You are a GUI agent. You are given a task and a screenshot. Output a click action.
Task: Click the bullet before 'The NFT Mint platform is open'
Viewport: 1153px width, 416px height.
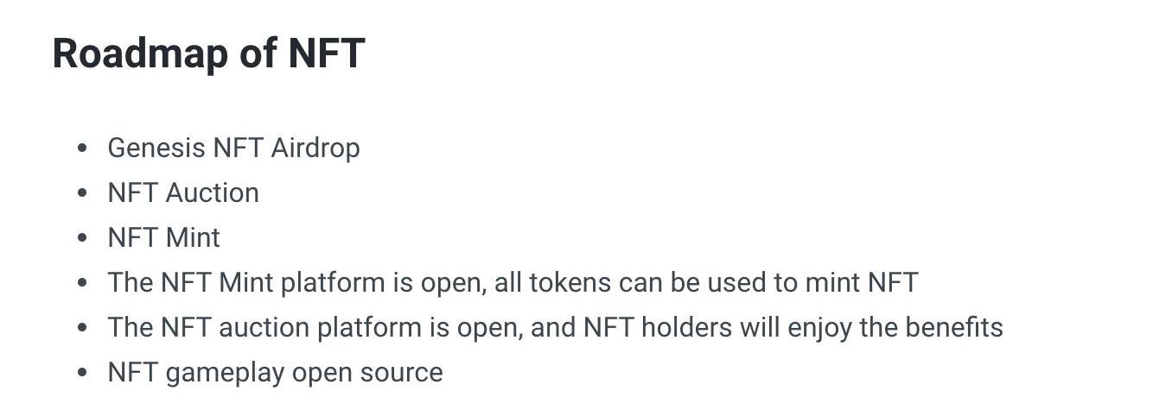point(82,283)
